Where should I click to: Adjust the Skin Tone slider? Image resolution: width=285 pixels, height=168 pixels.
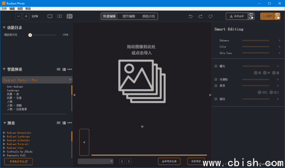[256, 53]
